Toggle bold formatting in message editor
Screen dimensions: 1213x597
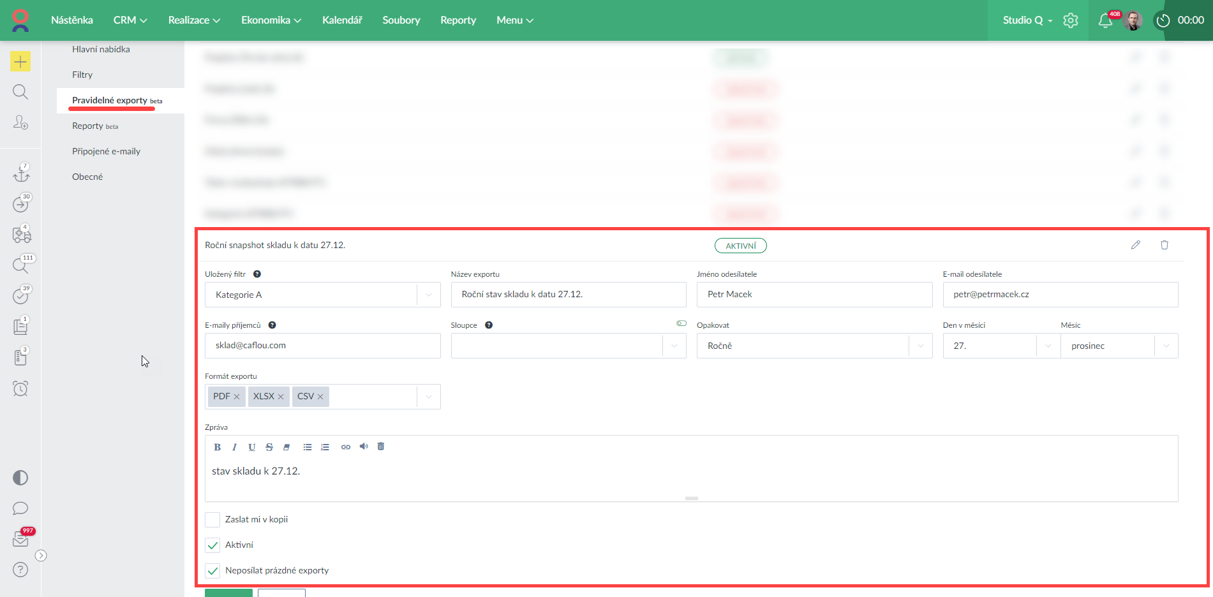(x=218, y=447)
